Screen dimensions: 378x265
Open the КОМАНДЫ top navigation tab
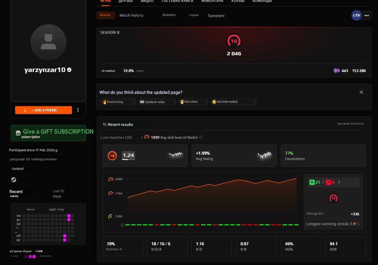[262, 1]
